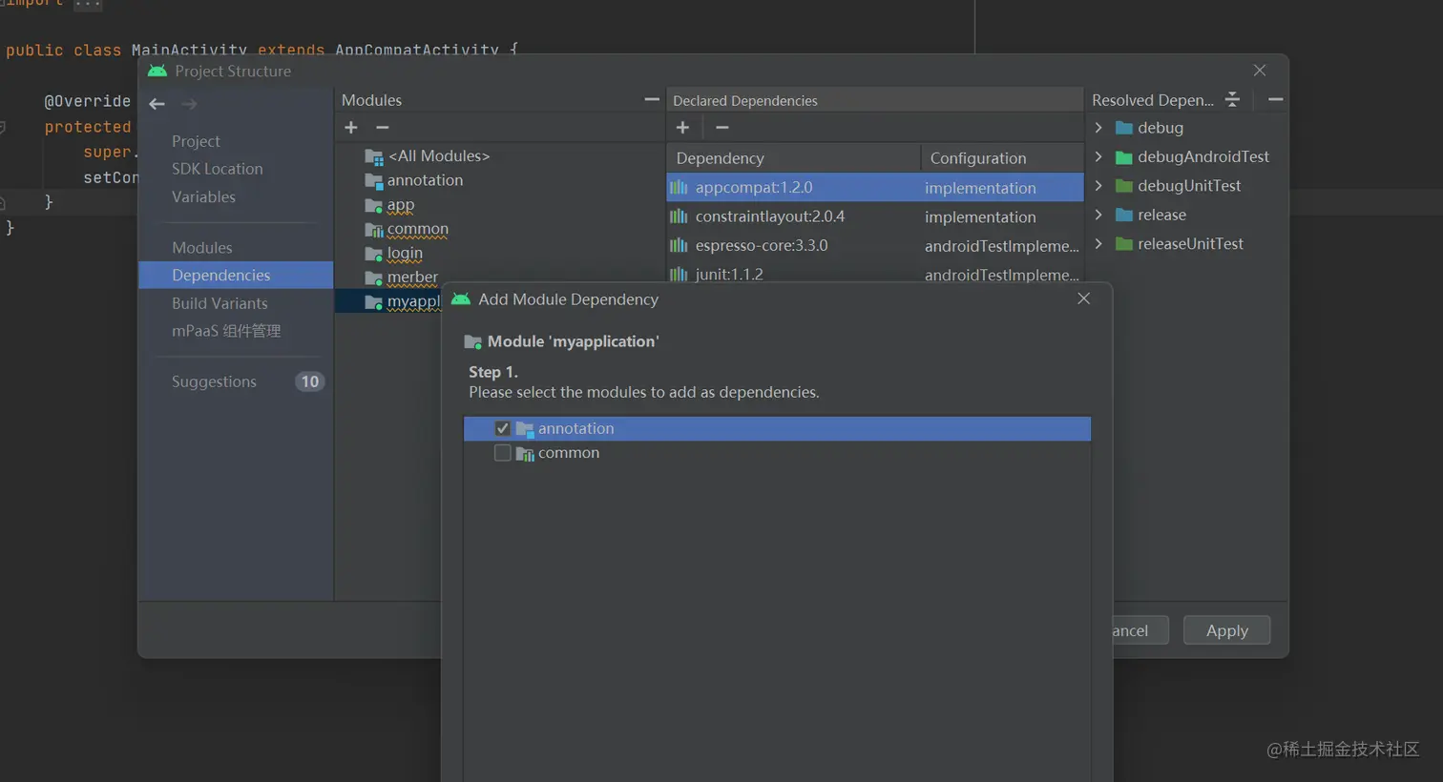Click the back arrow in Project Structure

[157, 104]
